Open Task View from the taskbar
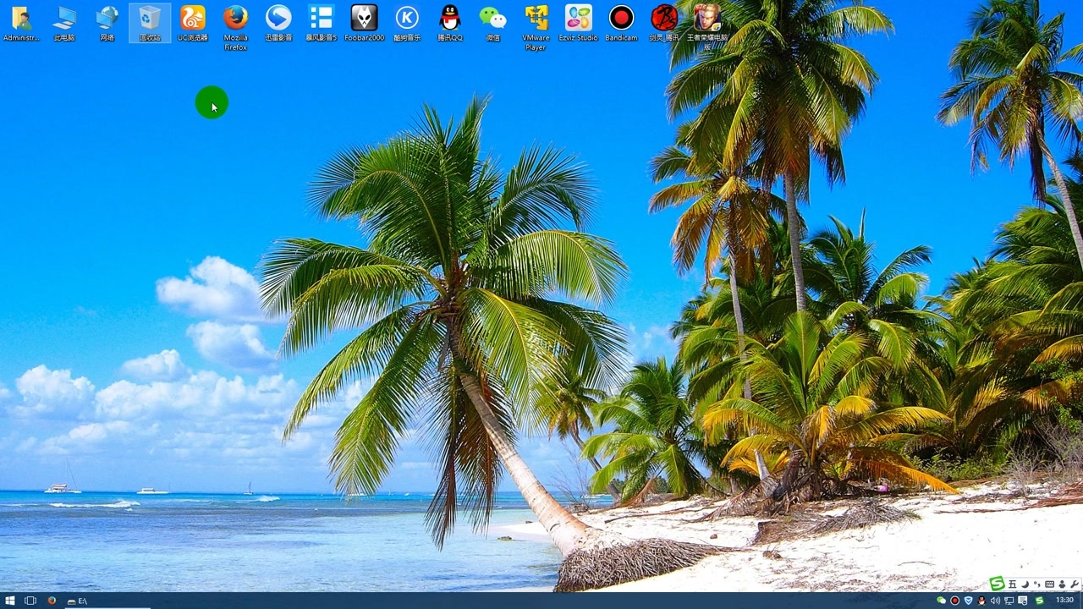This screenshot has width=1083, height=609. (30, 601)
